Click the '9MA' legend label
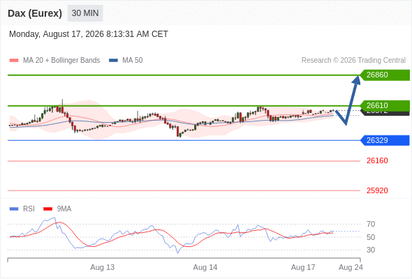The image size is (412, 279). click(x=64, y=209)
